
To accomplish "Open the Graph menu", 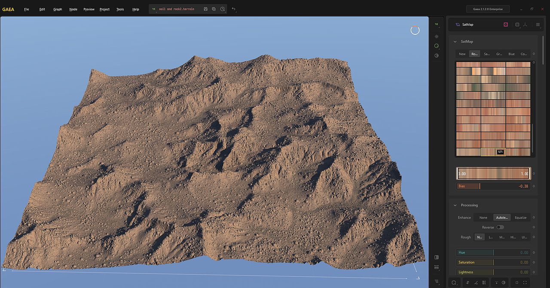I will click(58, 9).
